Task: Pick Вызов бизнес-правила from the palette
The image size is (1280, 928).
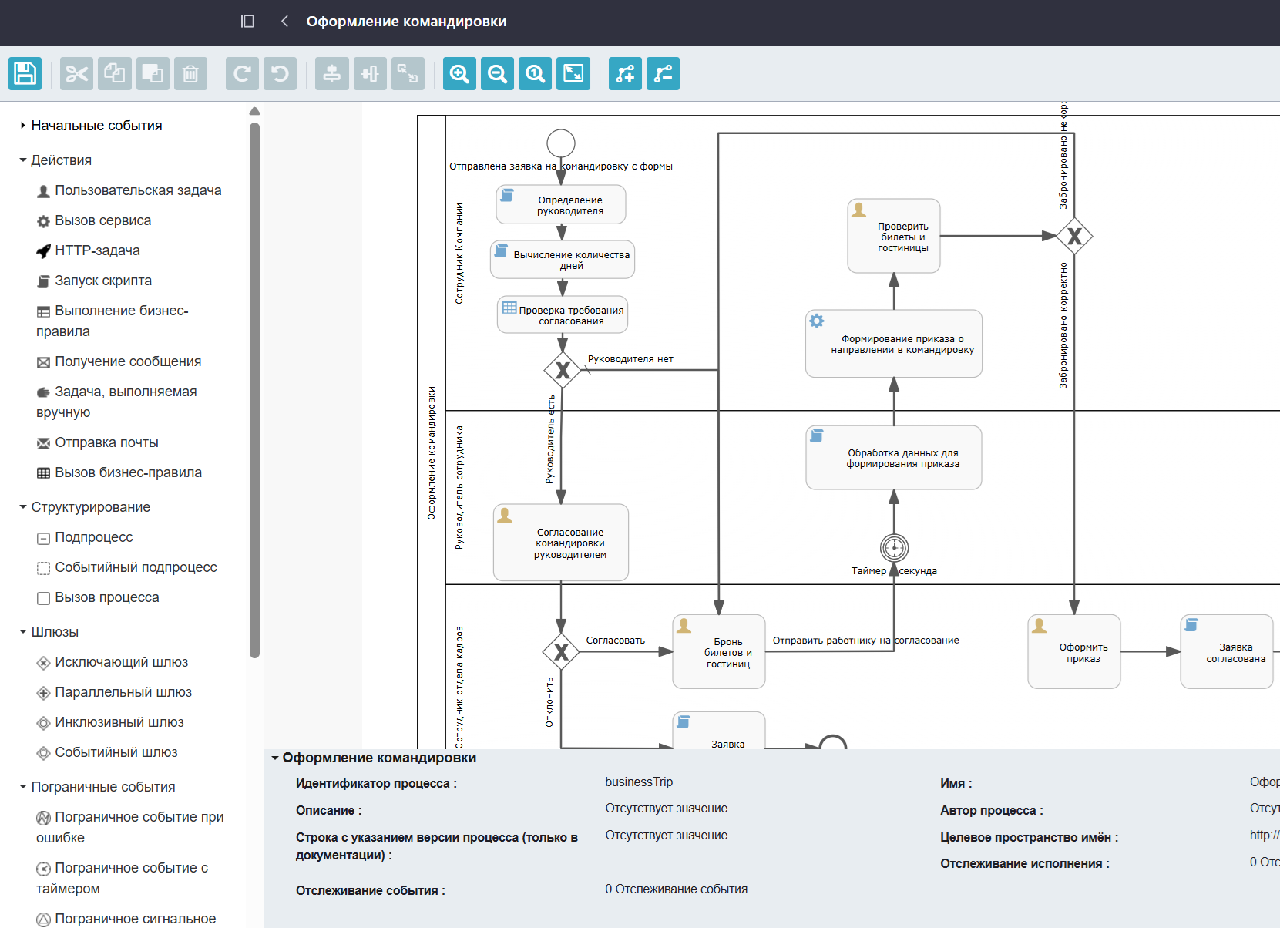Action: 119,472
